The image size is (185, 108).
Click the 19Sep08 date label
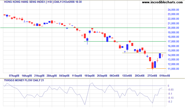coord(90,76)
